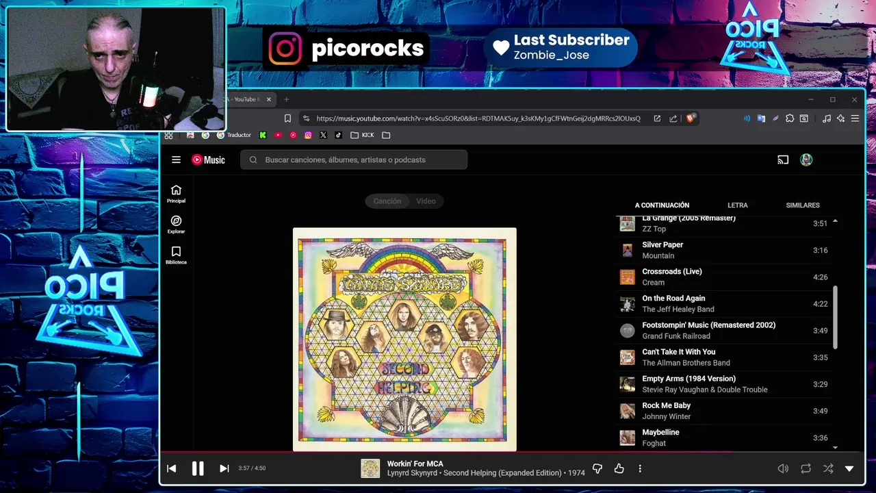Image resolution: width=876 pixels, height=493 pixels.
Task: Click the Workin' For MCA title
Action: click(415, 464)
